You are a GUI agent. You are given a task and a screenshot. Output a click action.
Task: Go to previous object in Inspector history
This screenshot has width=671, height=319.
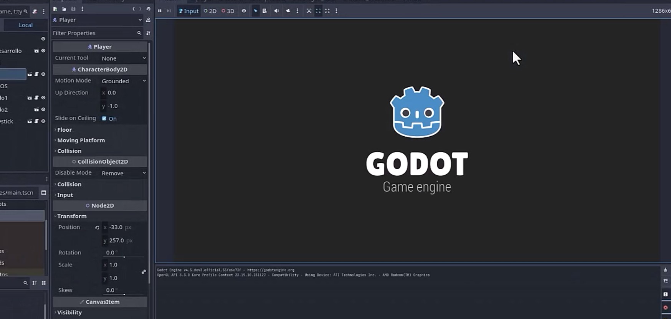coord(134,9)
